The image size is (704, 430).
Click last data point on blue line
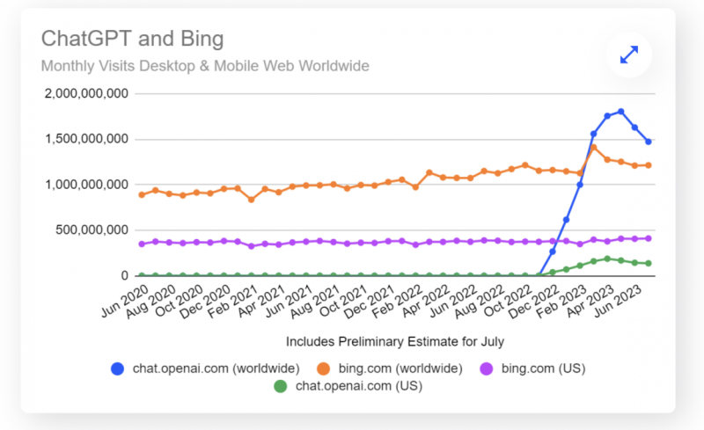[649, 142]
